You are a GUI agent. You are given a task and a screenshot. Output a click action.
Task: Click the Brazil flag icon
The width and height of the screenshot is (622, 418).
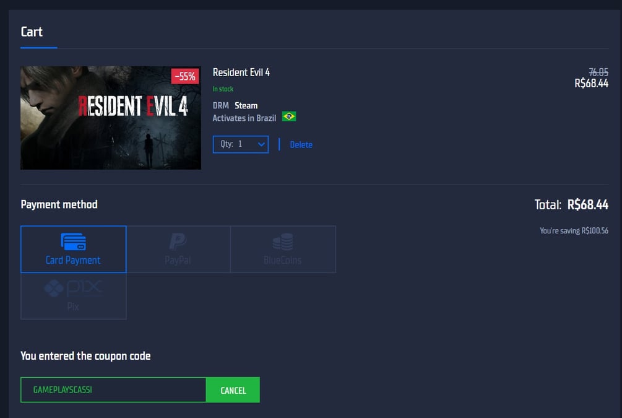coord(289,116)
